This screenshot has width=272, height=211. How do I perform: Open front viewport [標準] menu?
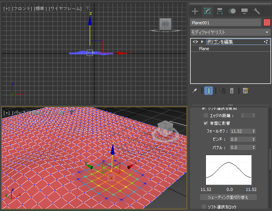coord(40,8)
